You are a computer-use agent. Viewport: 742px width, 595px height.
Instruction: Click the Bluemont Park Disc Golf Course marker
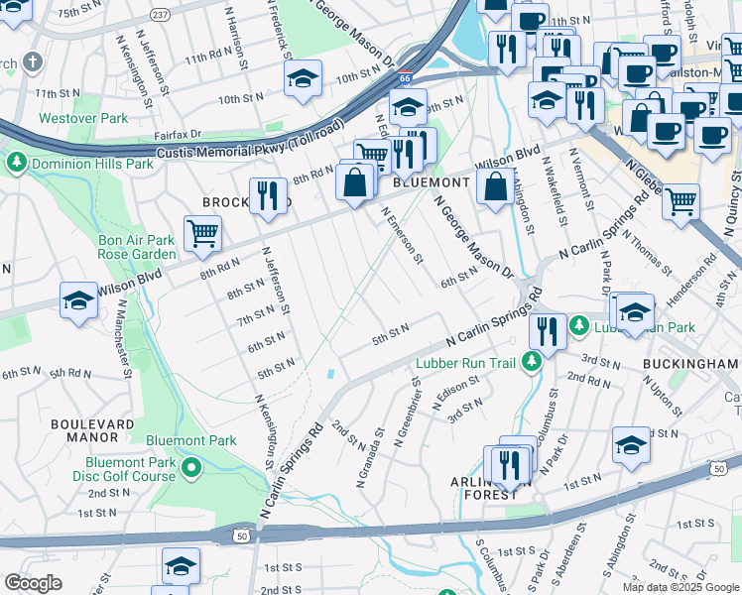click(193, 465)
